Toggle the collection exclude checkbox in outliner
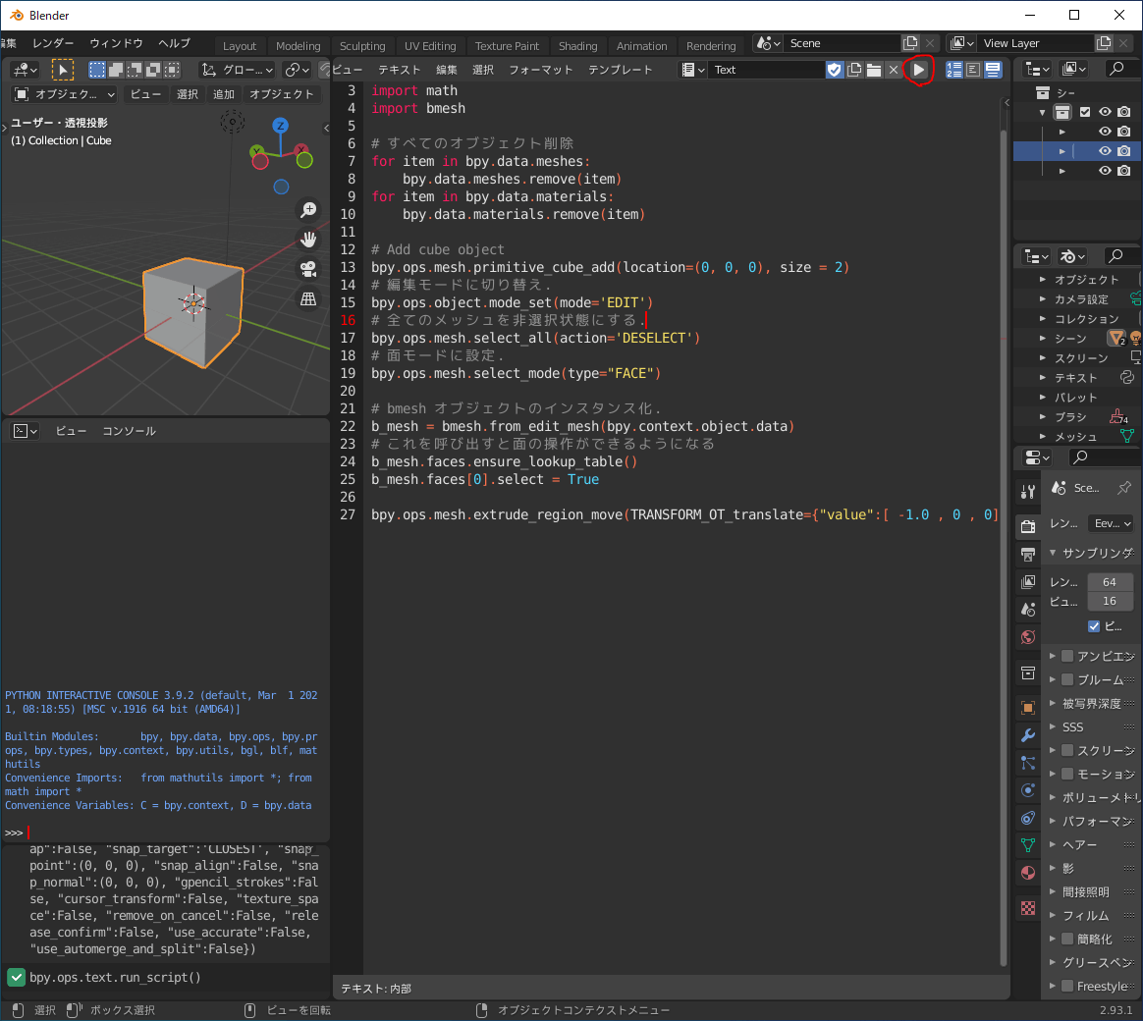 click(1085, 112)
